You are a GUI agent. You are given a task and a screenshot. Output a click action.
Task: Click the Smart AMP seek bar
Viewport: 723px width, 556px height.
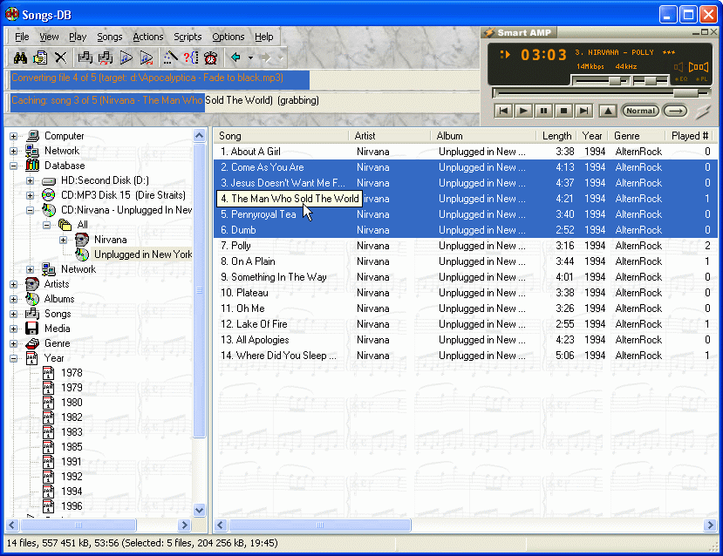601,93
